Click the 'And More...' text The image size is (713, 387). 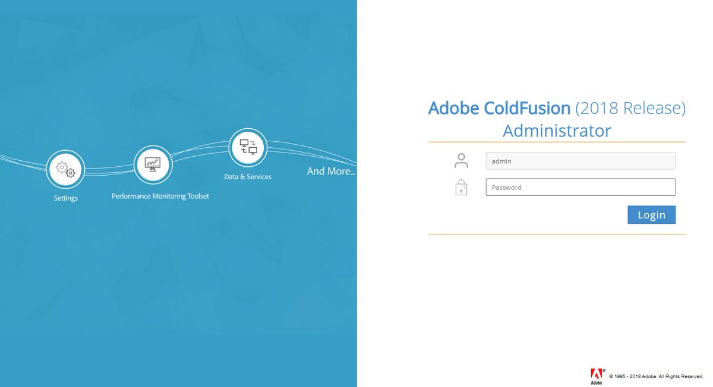click(x=332, y=171)
